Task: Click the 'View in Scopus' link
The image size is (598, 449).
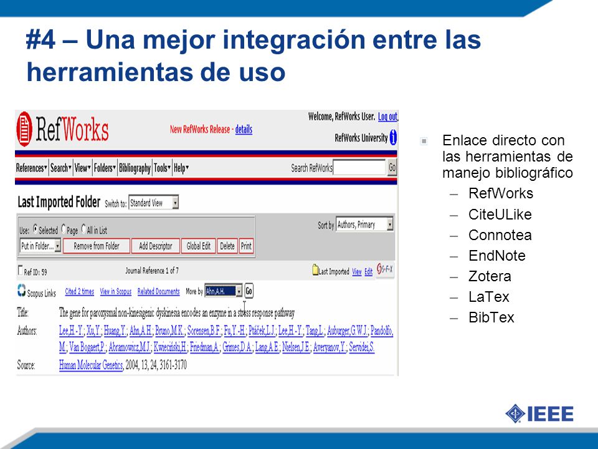Action: point(116,291)
